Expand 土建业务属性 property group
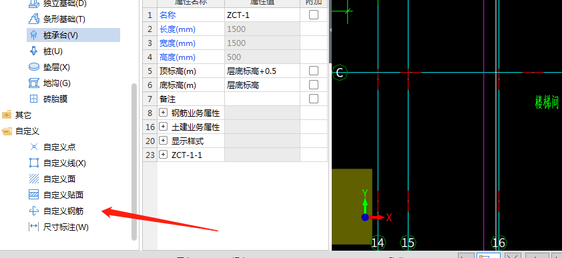Screen dimensions: 562x258 click(x=163, y=127)
